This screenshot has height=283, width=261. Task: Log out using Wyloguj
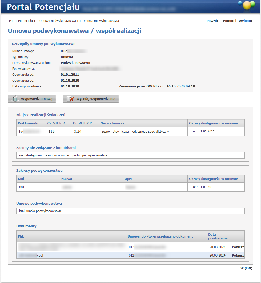245,21
